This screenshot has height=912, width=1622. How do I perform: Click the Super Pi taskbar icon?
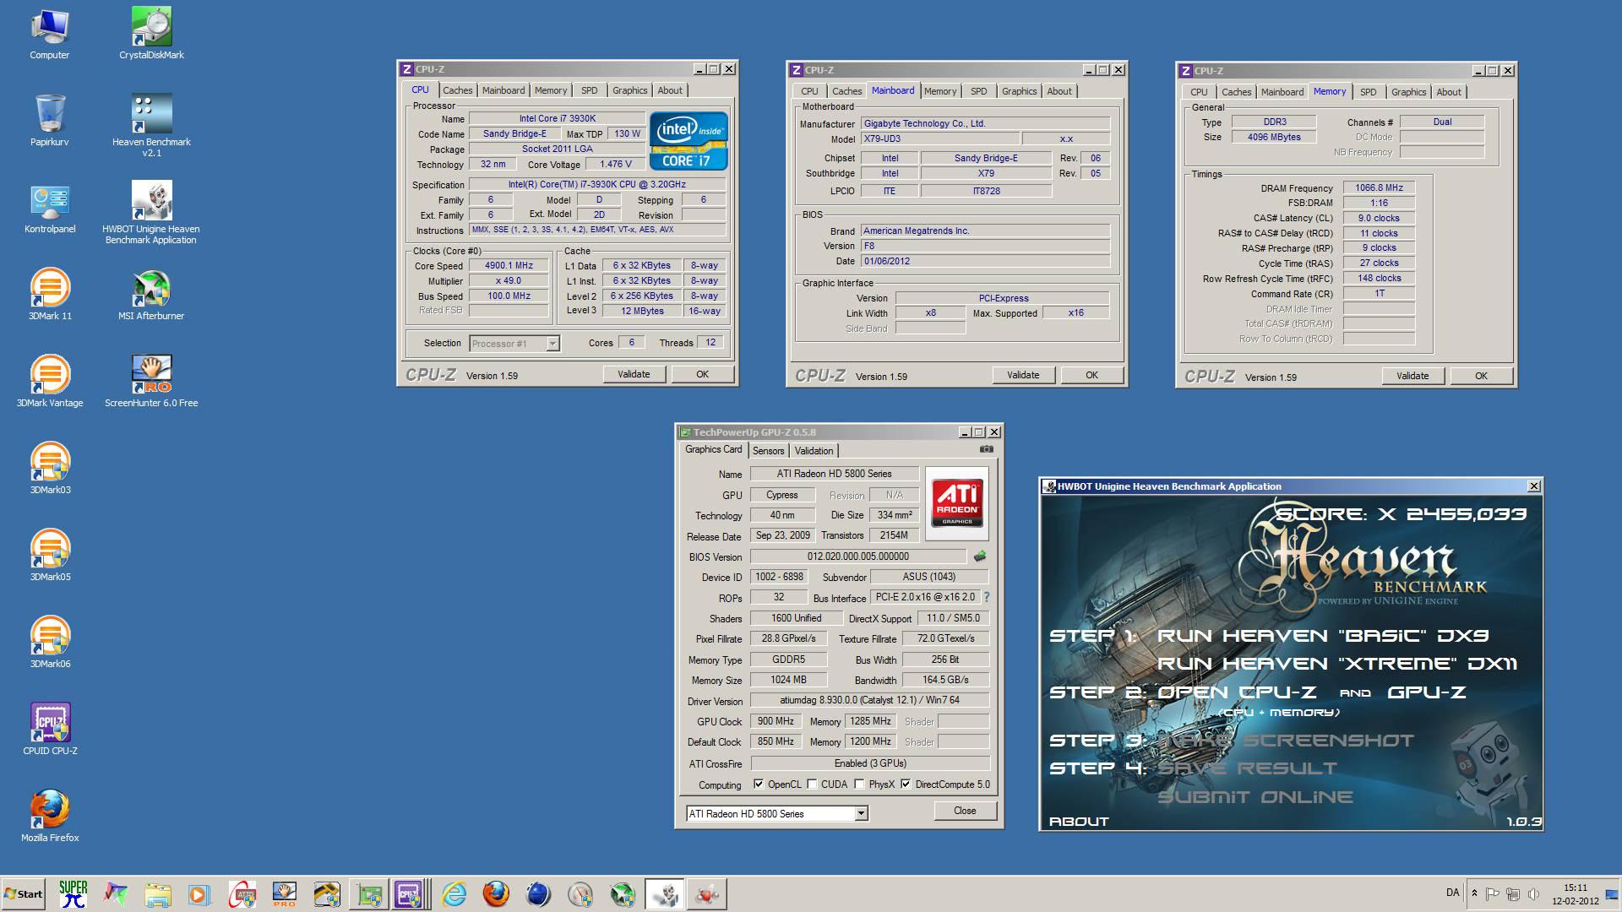(73, 893)
